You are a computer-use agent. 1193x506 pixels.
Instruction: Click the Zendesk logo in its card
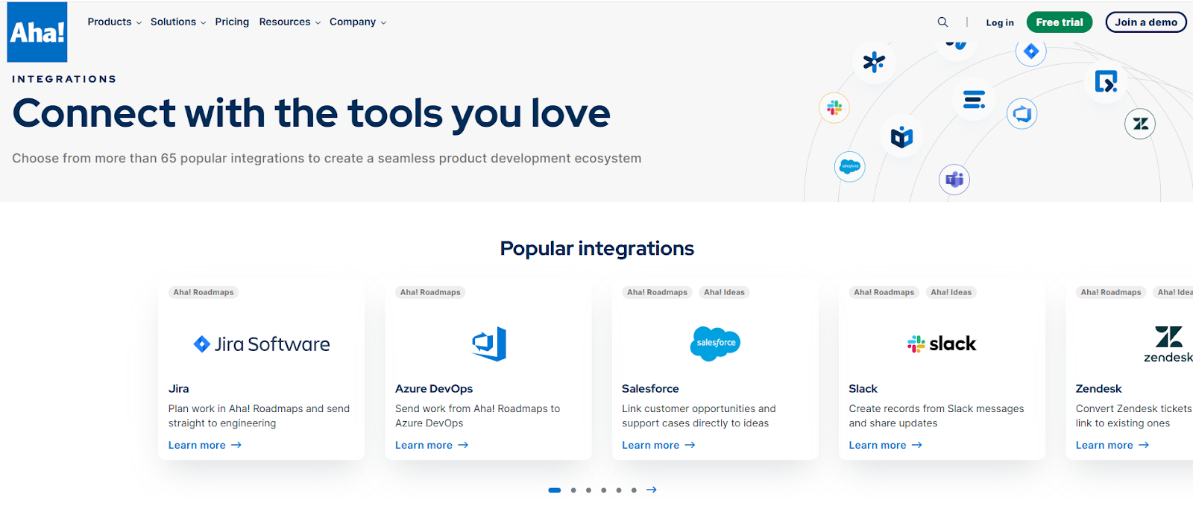click(1168, 344)
